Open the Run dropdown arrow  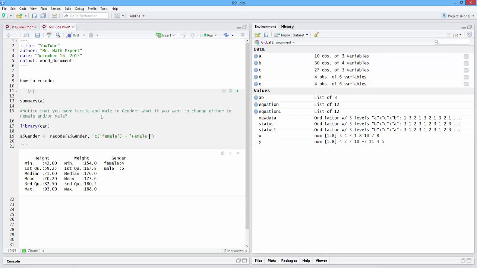pyautogui.click(x=216, y=35)
